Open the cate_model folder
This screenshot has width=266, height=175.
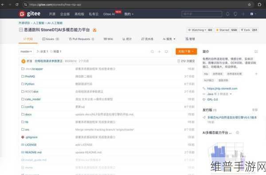(x=33, y=99)
